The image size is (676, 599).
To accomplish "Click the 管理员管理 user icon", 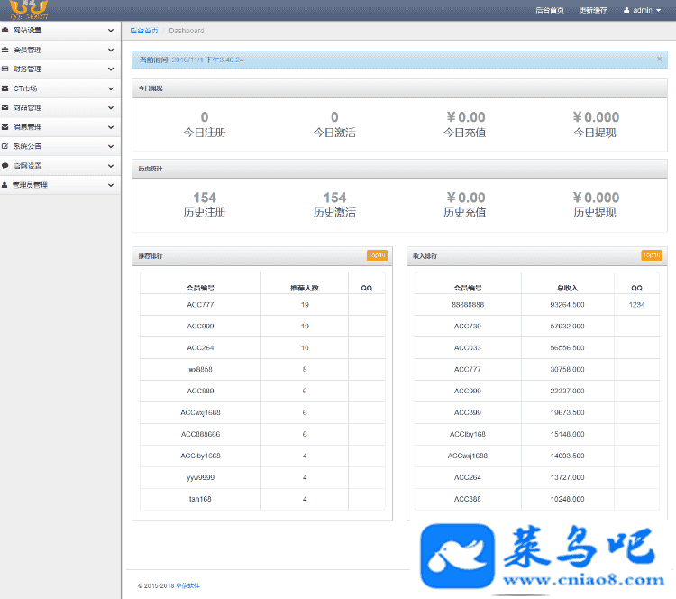I will 5,185.
